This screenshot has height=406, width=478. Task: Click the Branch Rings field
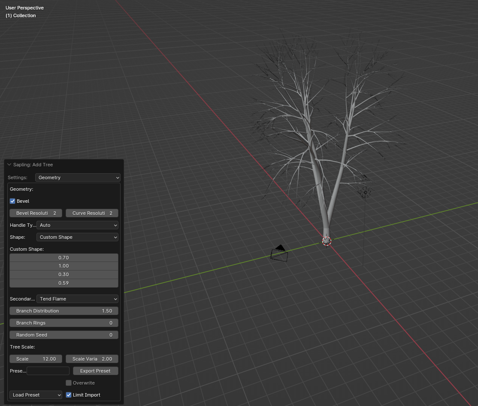pos(64,323)
